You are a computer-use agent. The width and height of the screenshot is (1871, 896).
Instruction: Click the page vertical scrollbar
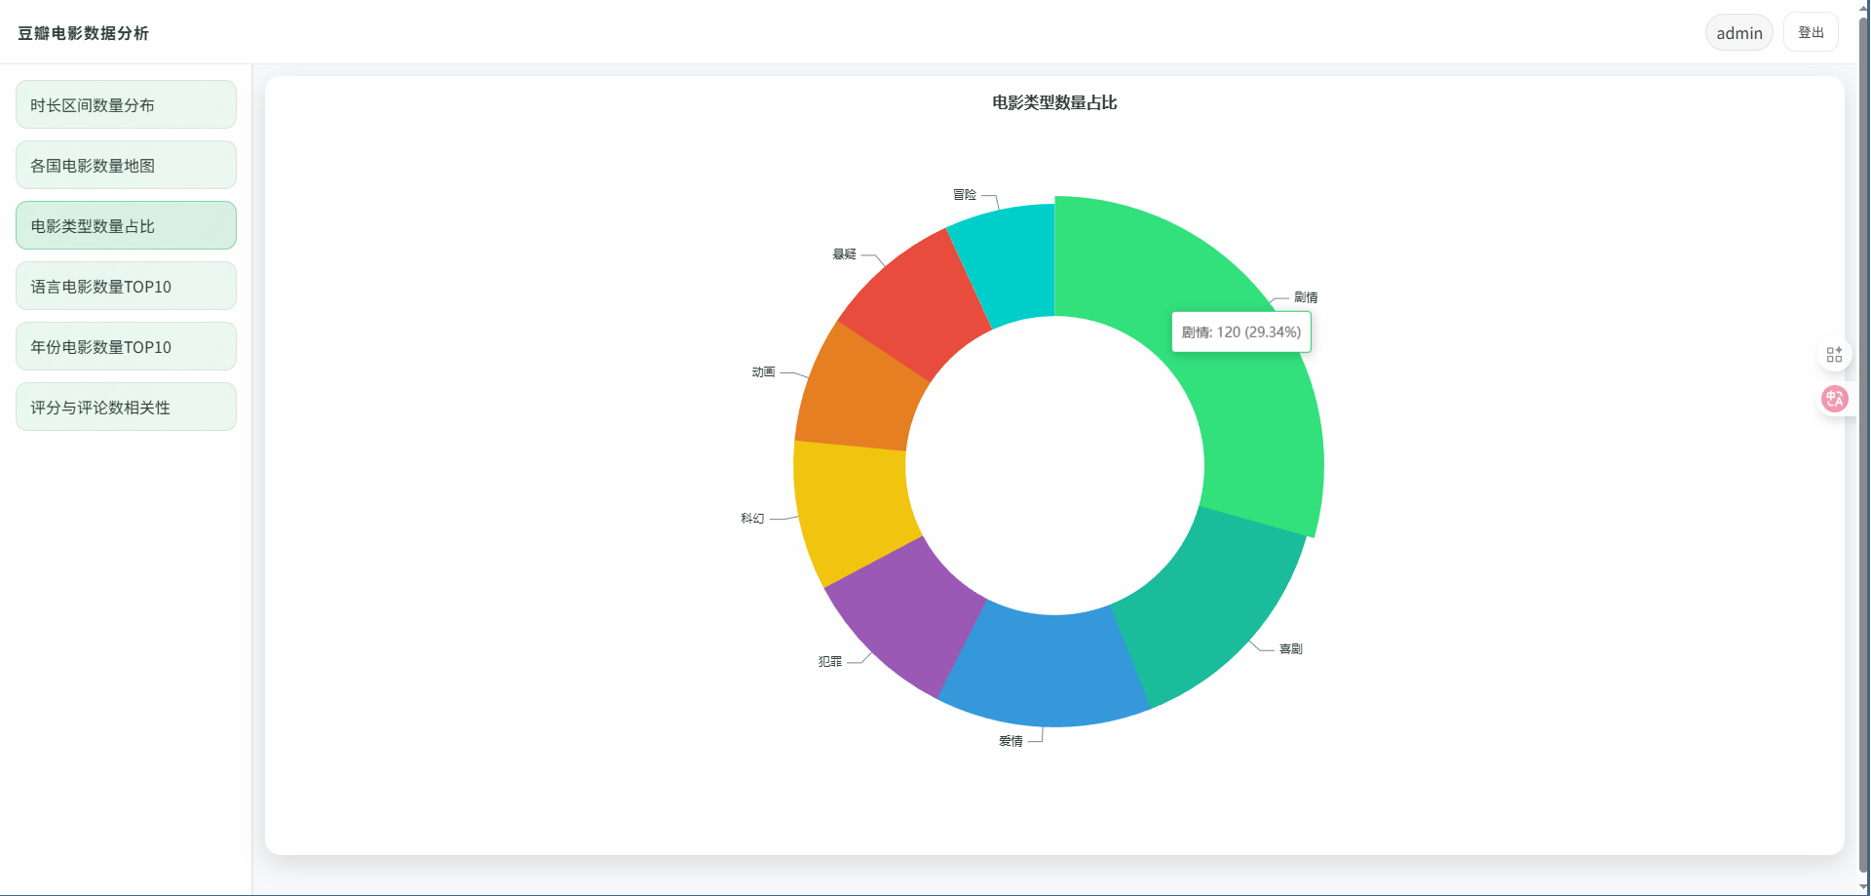(x=1863, y=439)
